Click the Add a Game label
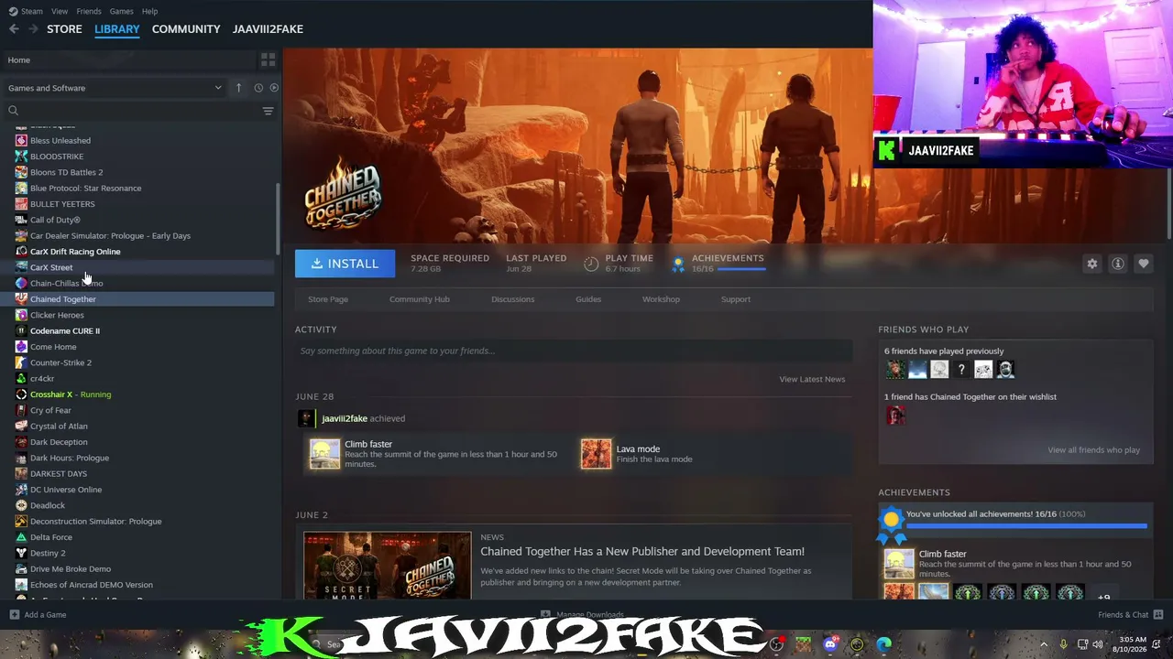Image resolution: width=1173 pixels, height=659 pixels. tap(45, 615)
